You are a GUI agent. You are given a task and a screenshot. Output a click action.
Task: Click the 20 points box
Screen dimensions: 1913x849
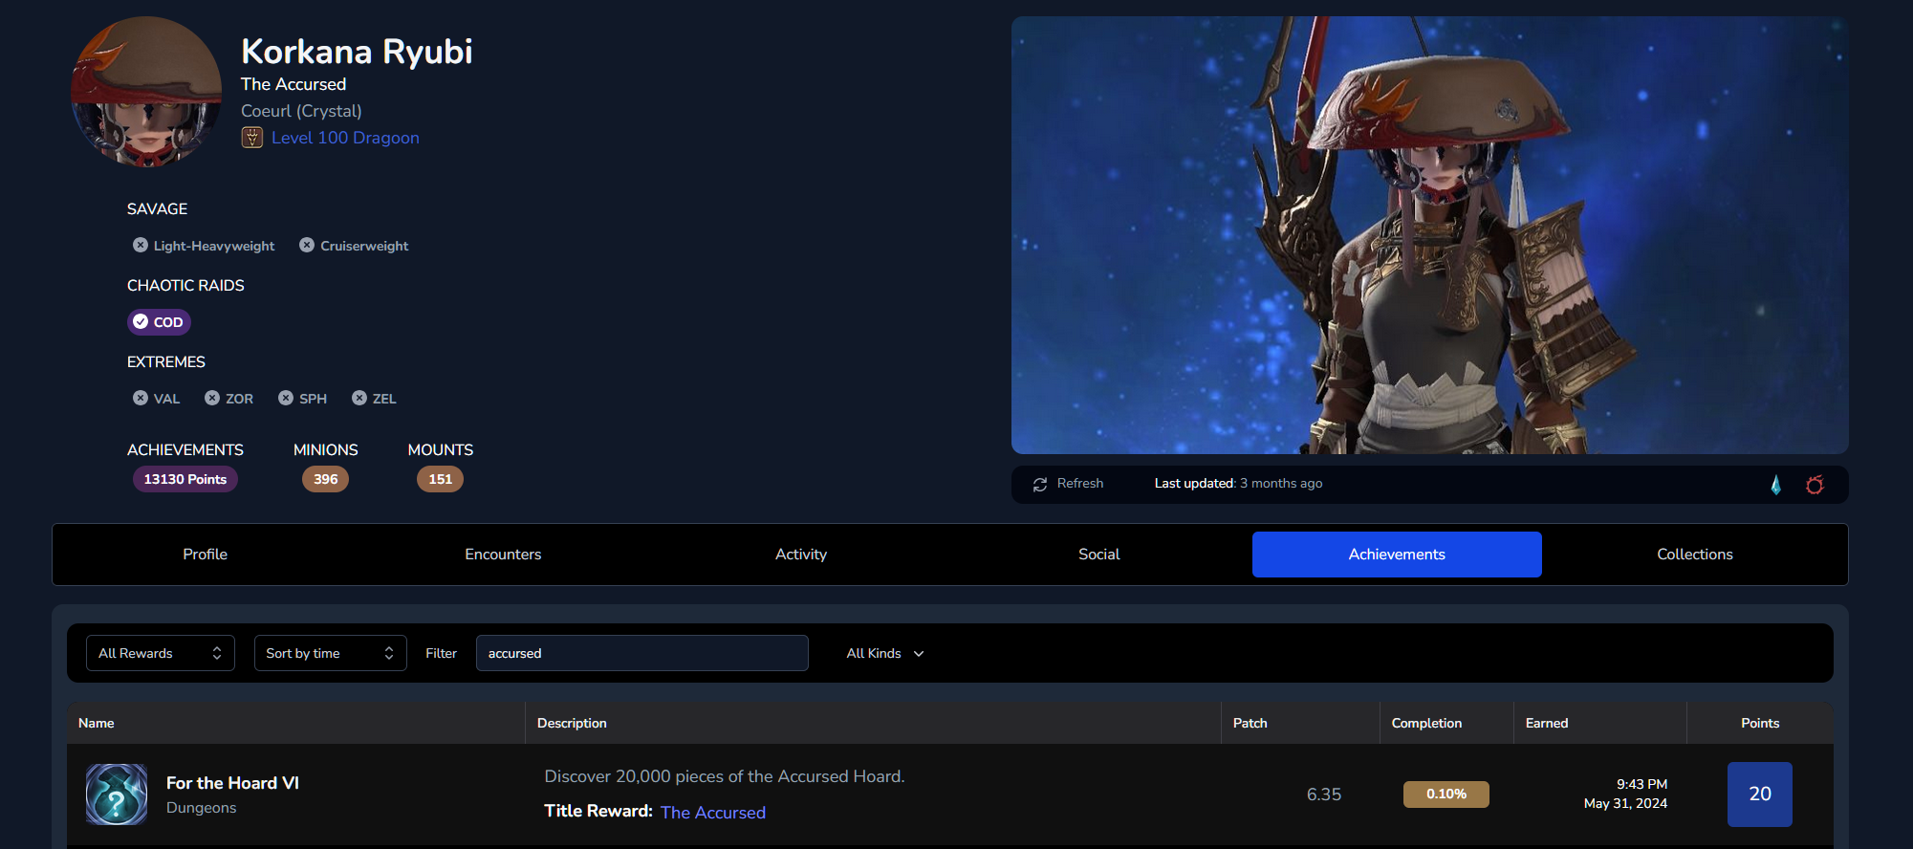[x=1760, y=795]
